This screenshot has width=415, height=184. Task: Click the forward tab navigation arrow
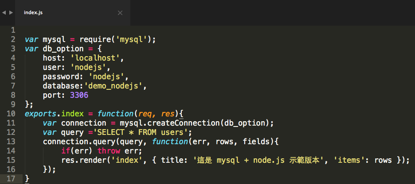pos(11,13)
